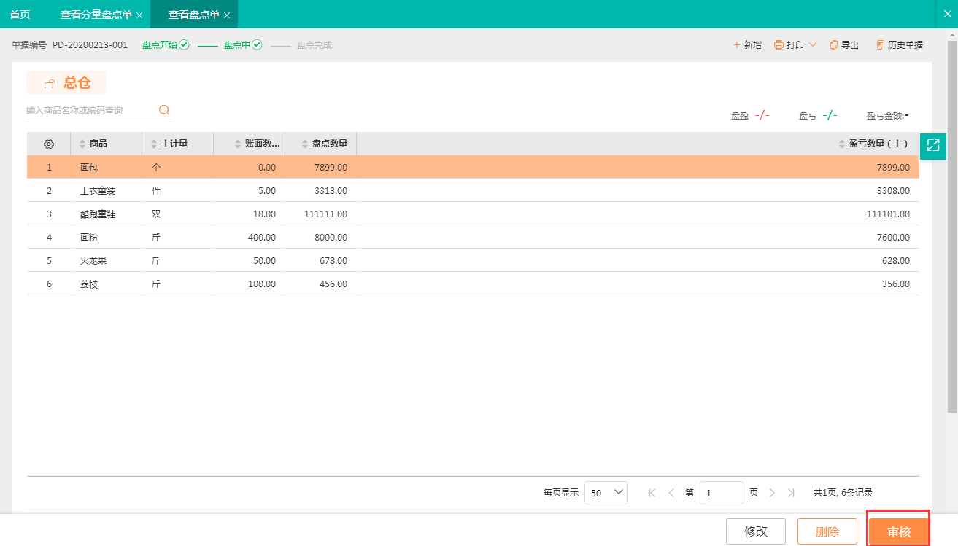Close the 查看分量盘点单 tab

pyautogui.click(x=139, y=15)
